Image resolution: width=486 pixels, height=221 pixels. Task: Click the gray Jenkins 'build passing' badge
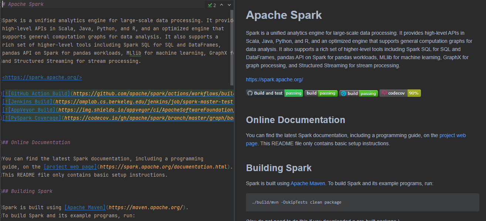tap(321, 93)
